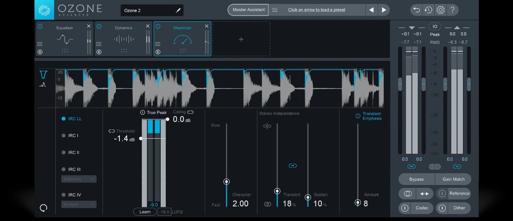
Task: Load the next preset with right arrow
Action: tap(384, 10)
